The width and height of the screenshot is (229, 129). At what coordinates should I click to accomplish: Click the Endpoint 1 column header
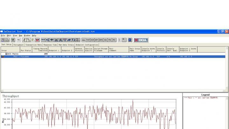pyautogui.click(x=55, y=49)
